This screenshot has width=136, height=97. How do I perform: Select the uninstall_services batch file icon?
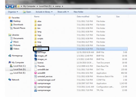tap(36, 77)
